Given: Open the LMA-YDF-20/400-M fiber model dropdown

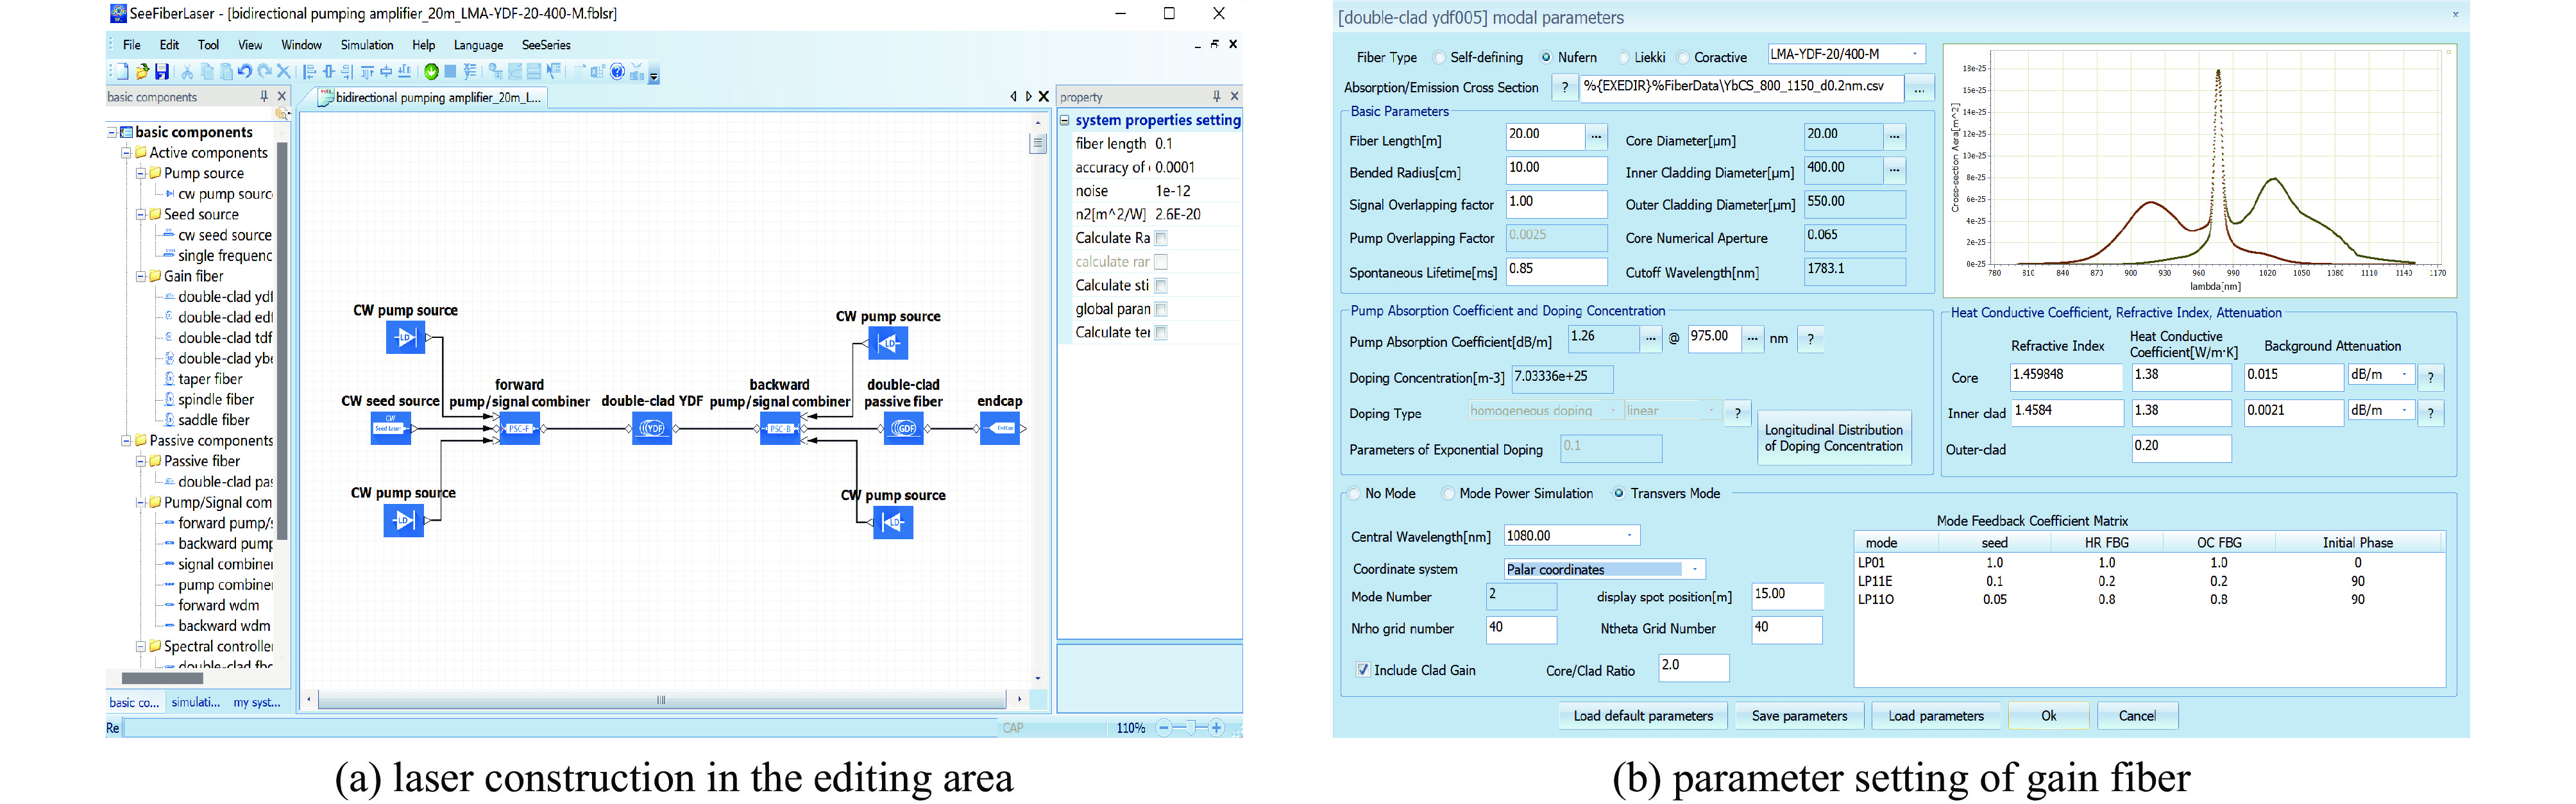Looking at the screenshot, I should 1915,55.
